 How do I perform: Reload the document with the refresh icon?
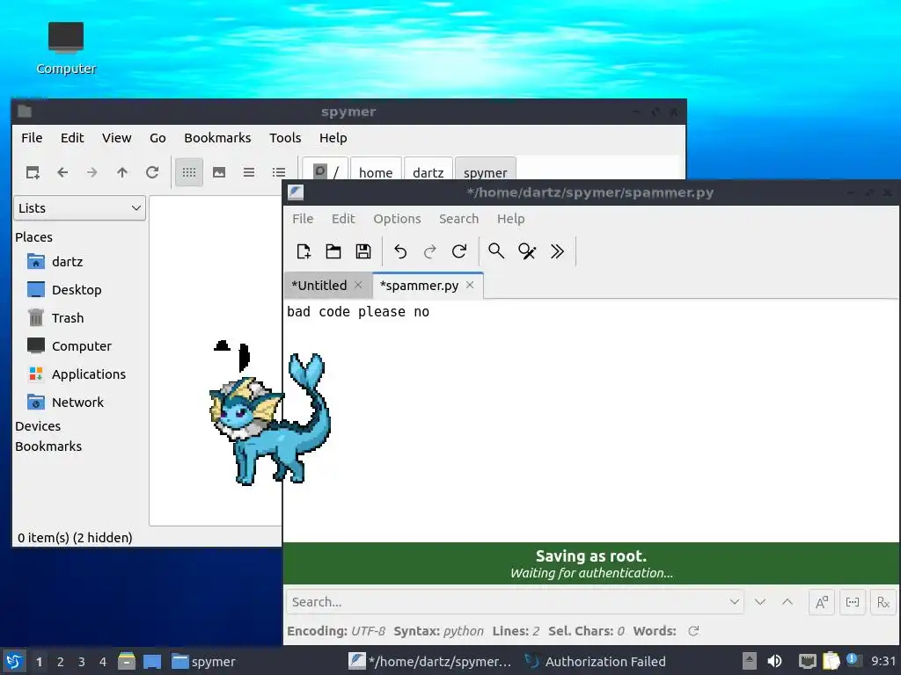tap(459, 251)
